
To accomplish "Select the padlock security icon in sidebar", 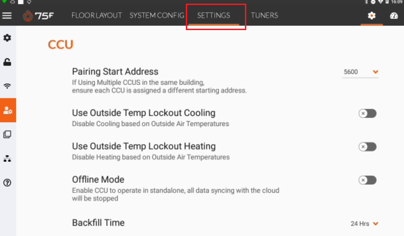I will point(7,62).
